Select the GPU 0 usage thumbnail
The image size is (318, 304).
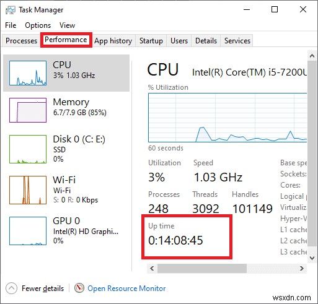pos(28,231)
